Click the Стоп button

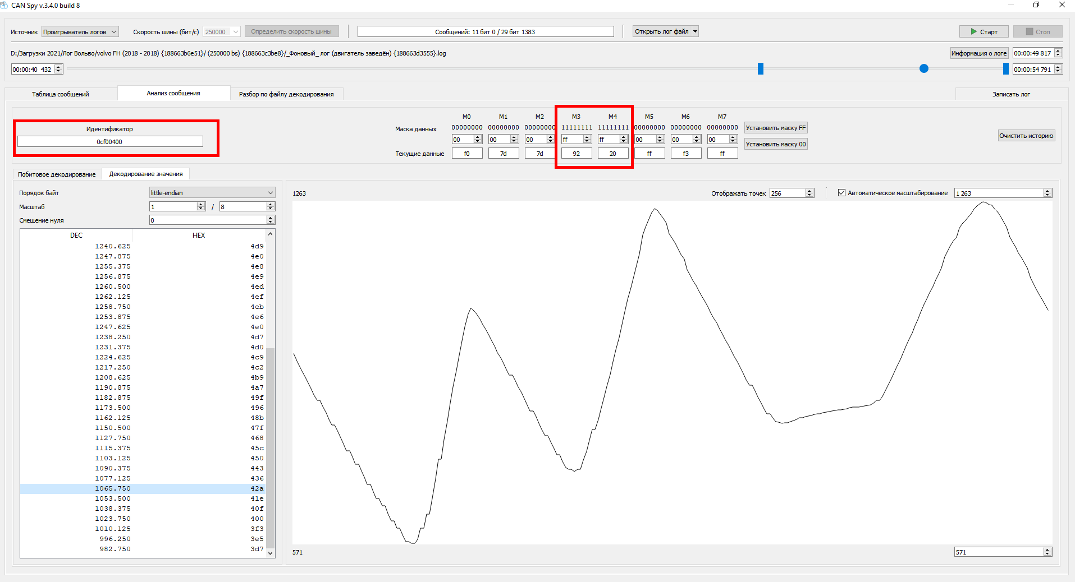pyautogui.click(x=1037, y=32)
